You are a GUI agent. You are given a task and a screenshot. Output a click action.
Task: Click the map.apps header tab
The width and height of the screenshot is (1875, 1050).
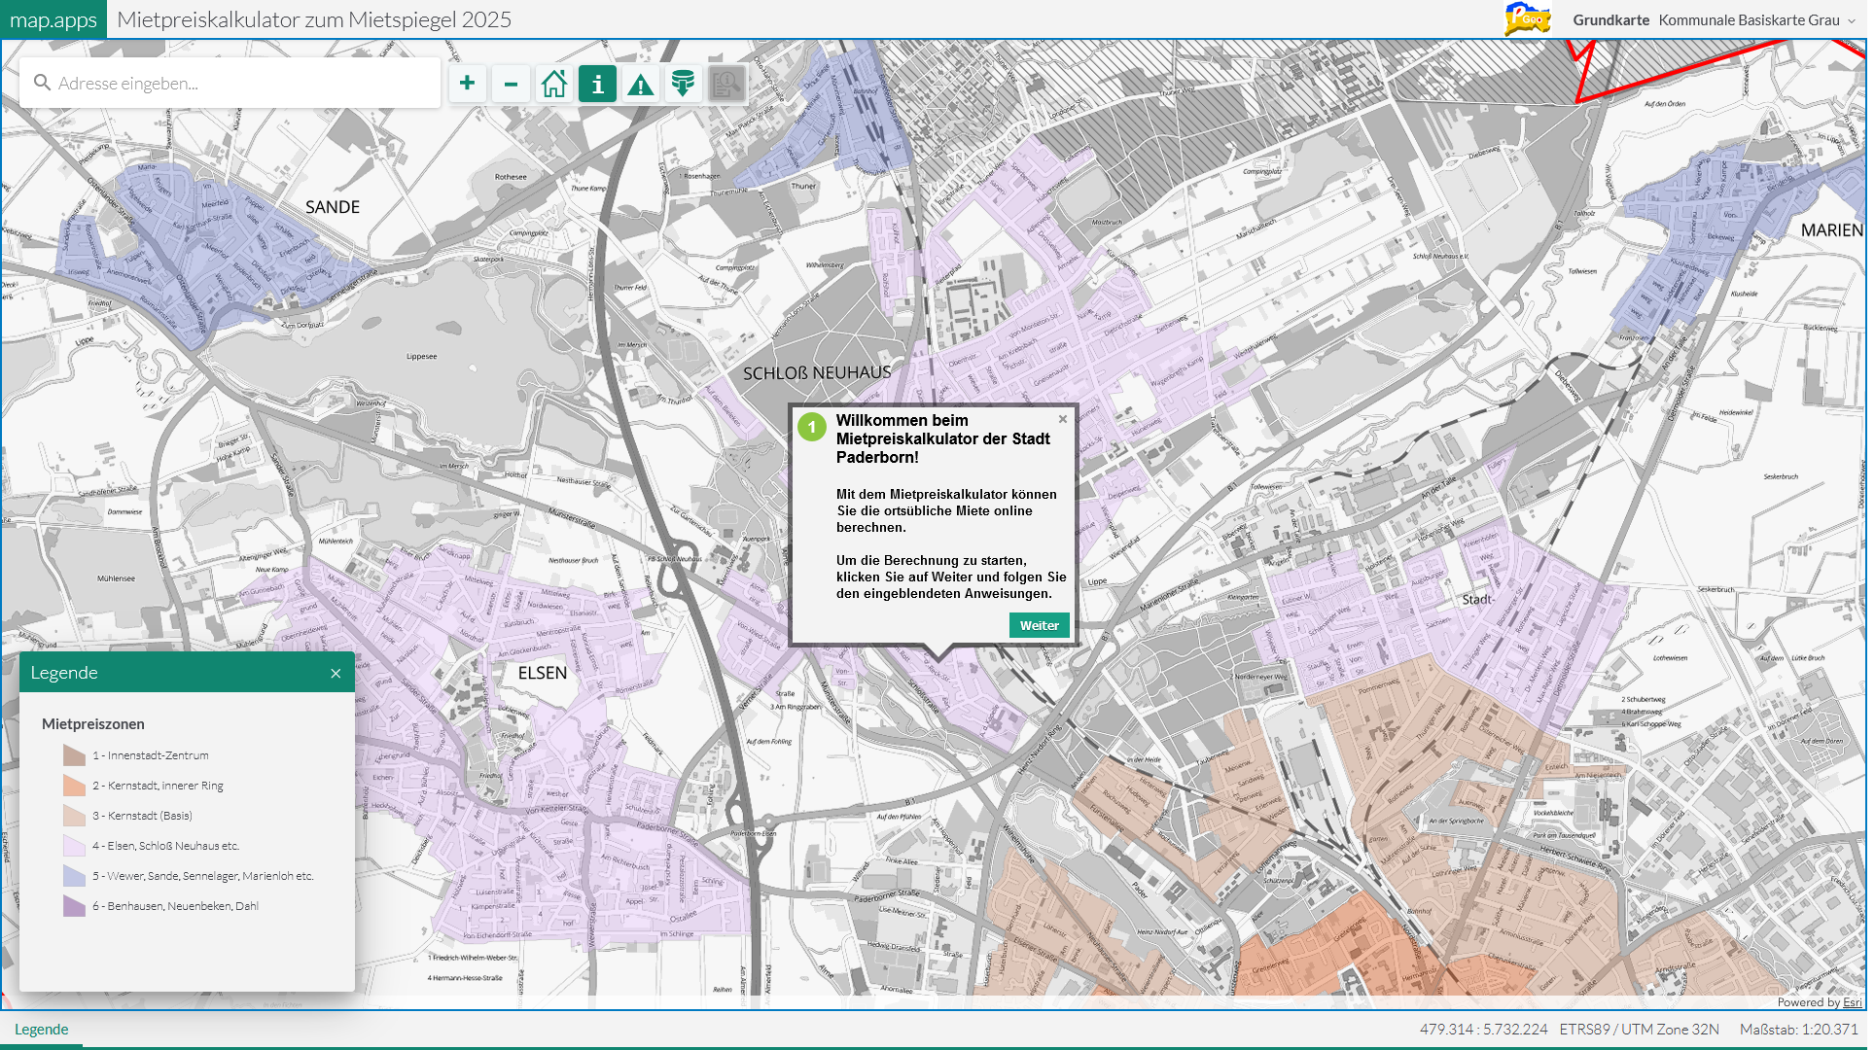pyautogui.click(x=53, y=19)
